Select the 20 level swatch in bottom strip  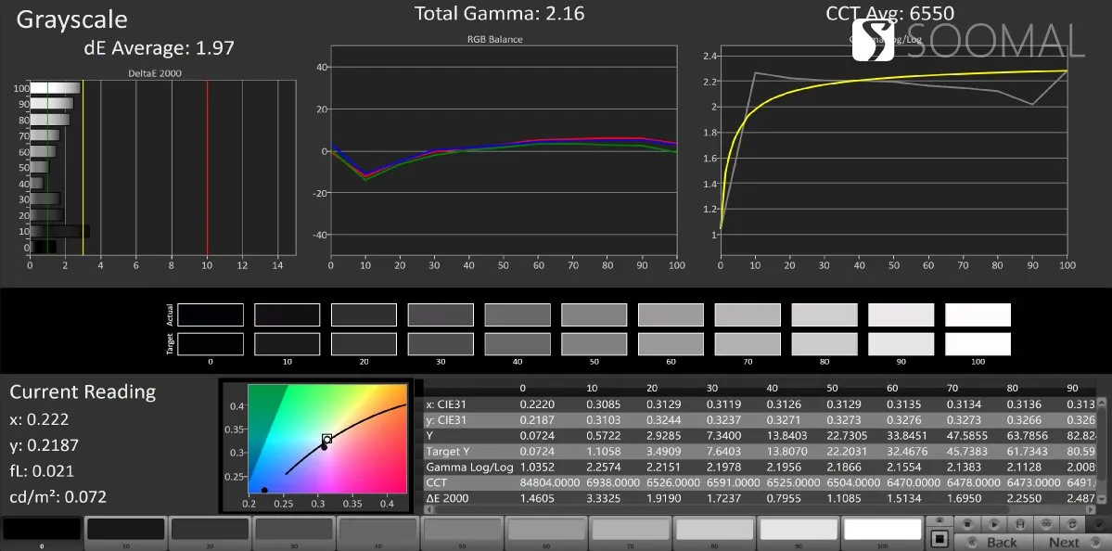coord(210,529)
